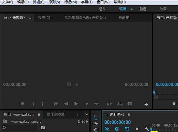Step back one frame in source monitor
Viewport: 178px width, 132px height.
point(66,104)
